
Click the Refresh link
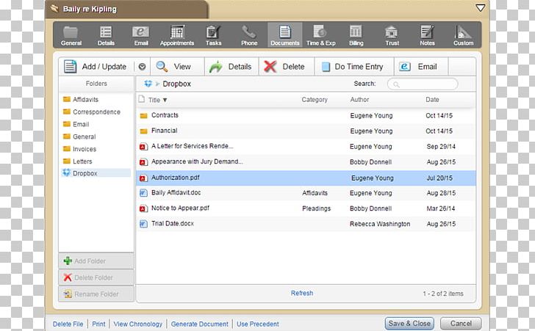coord(301,294)
